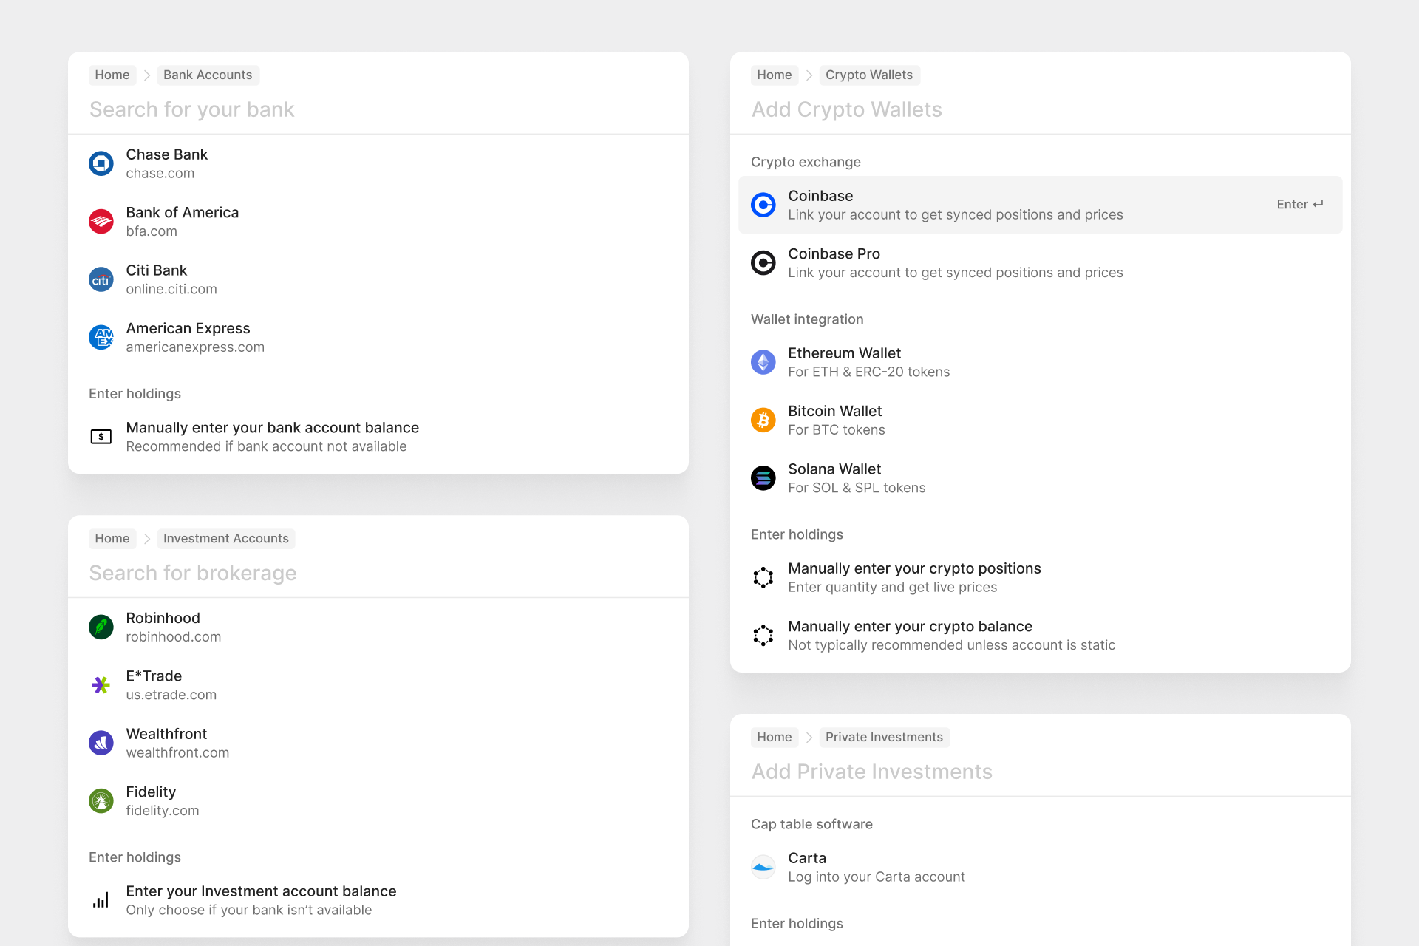Select Fidelity brokerage option
Viewport: 1419px width, 946px height.
(378, 800)
